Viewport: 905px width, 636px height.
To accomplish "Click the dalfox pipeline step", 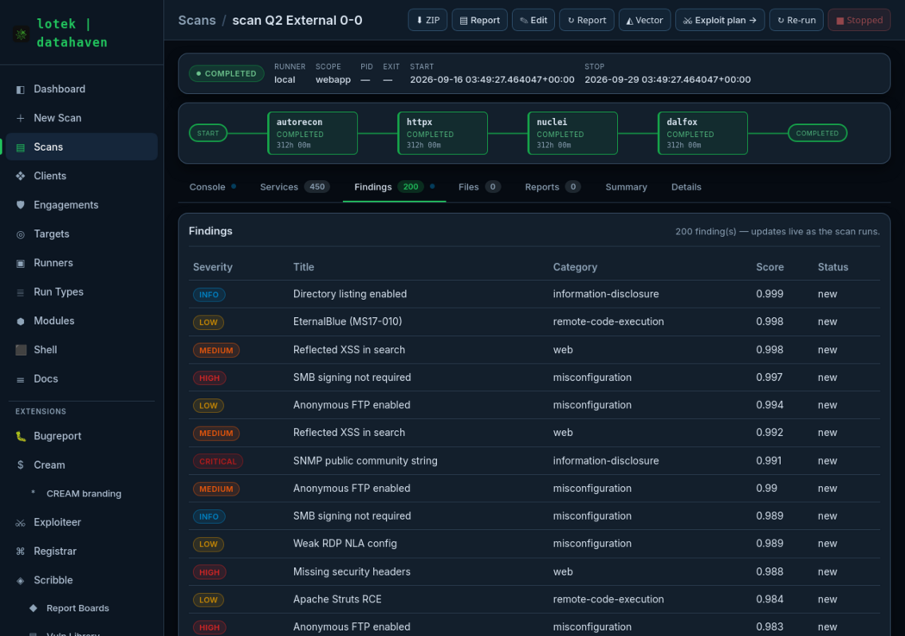I will [702, 134].
